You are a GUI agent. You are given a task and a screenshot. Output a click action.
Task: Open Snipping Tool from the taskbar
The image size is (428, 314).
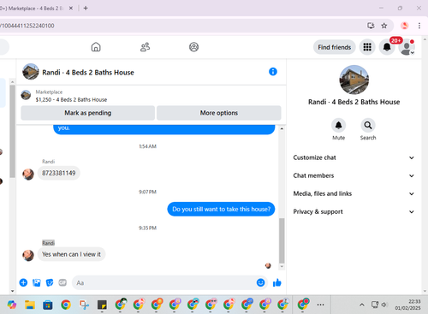tap(84, 305)
